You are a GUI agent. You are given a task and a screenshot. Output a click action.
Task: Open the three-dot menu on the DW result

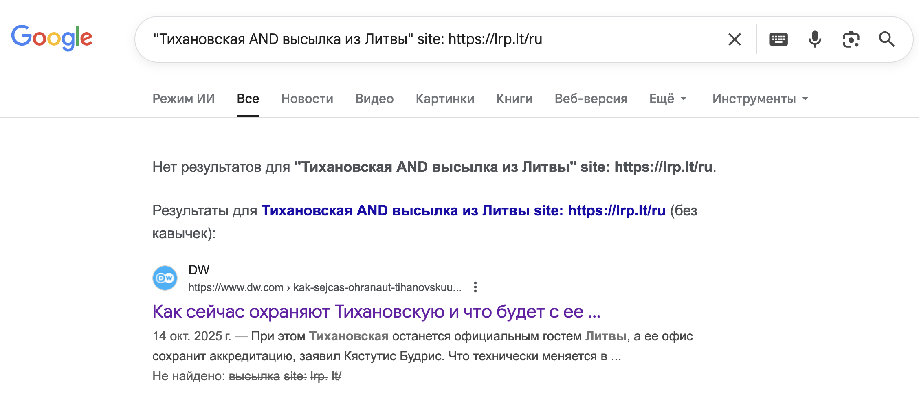coord(475,287)
